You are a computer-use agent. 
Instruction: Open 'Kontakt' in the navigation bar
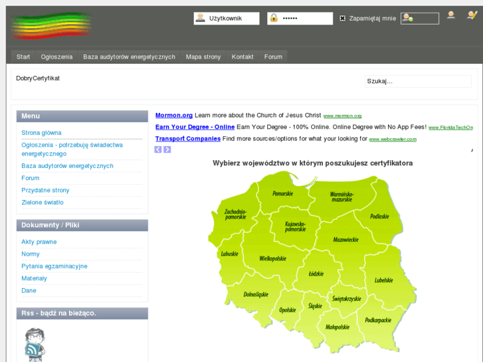(x=242, y=57)
